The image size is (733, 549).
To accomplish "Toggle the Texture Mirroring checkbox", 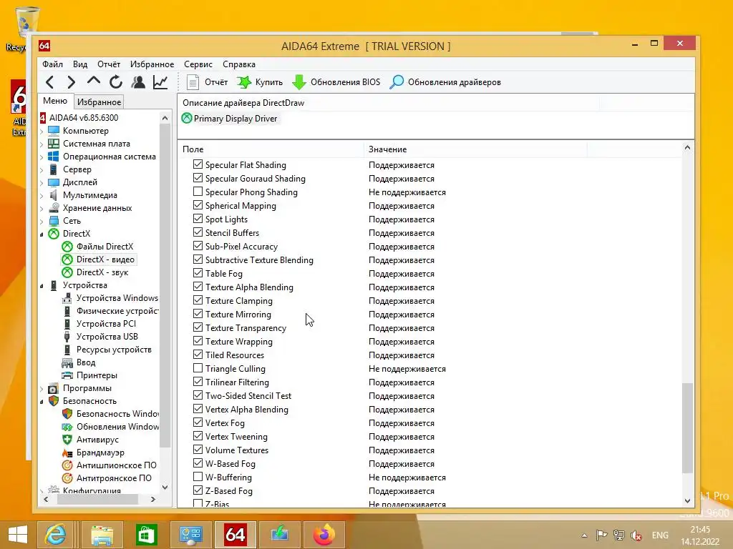I will click(x=198, y=314).
